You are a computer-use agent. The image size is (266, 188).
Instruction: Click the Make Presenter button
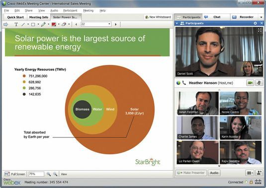[191, 173]
